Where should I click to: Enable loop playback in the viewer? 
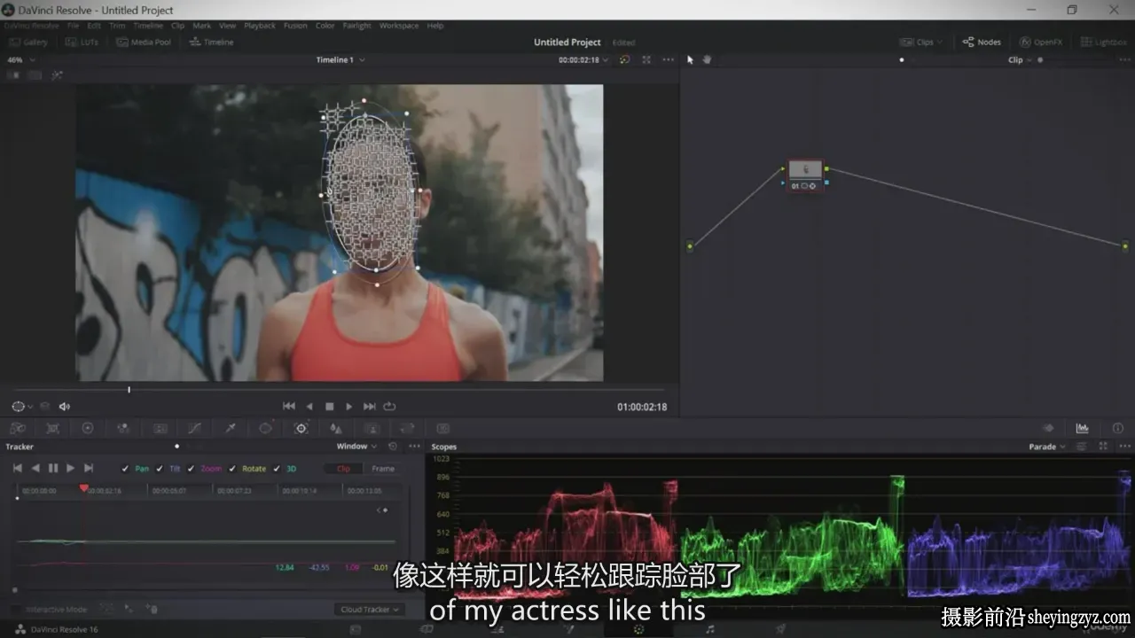coord(390,407)
